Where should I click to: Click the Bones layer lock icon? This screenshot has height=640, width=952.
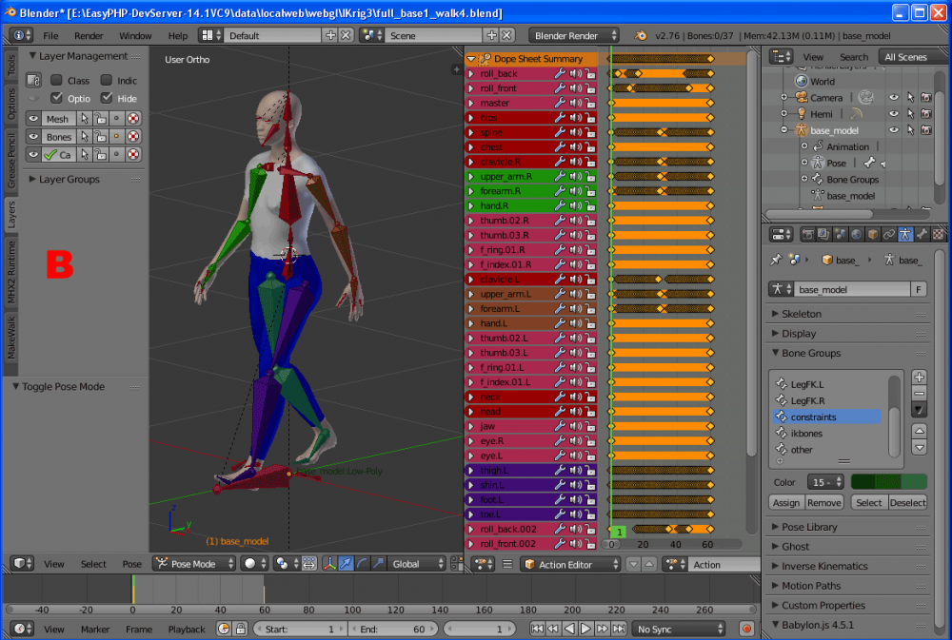[100, 137]
